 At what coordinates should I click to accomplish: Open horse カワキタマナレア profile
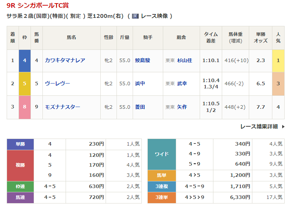click(65, 60)
